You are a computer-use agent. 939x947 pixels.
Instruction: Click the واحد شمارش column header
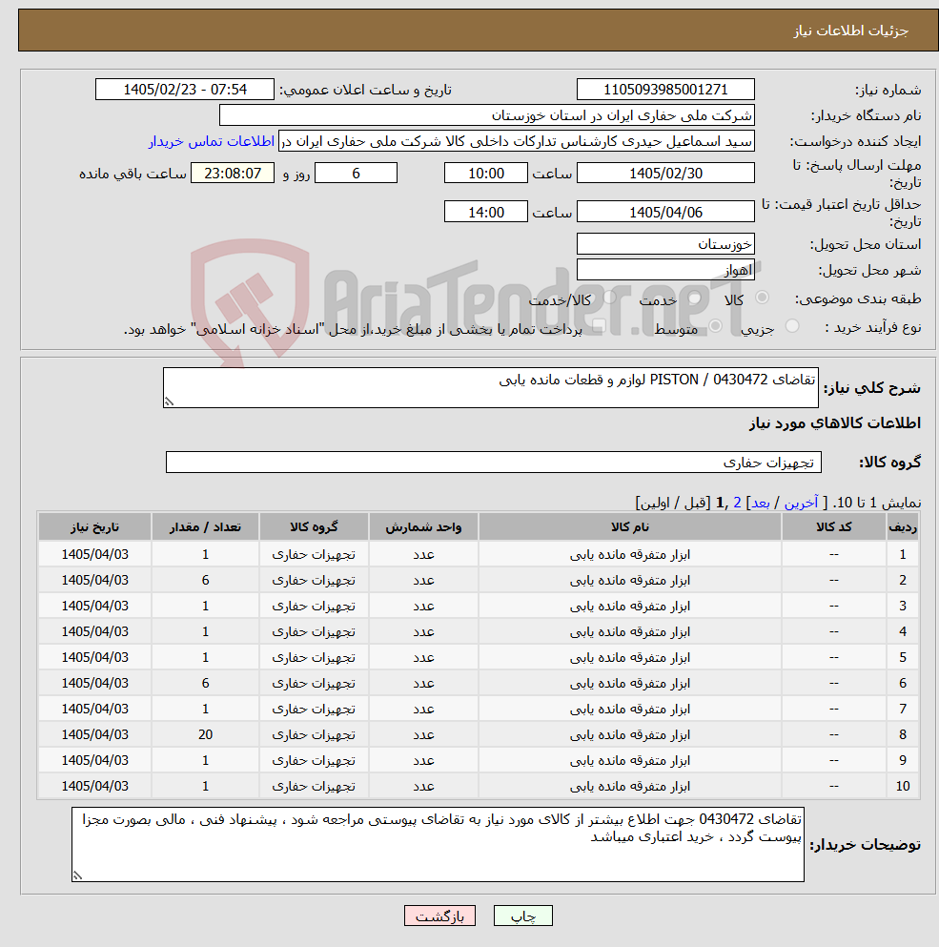pyautogui.click(x=423, y=526)
